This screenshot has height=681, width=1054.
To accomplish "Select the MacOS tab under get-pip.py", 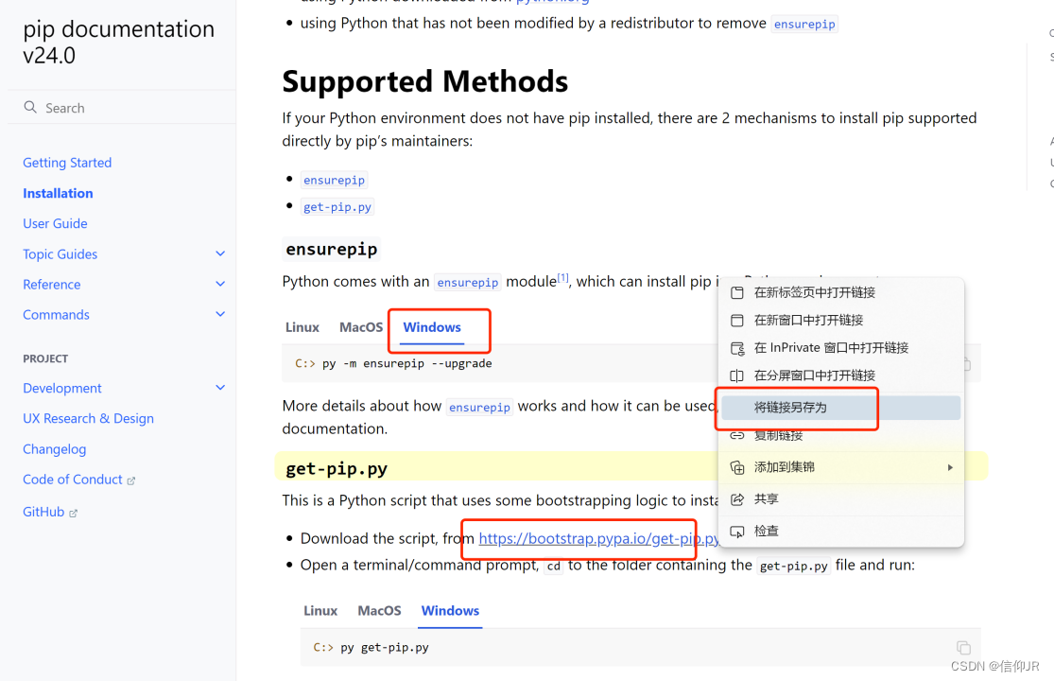I will click(x=379, y=611).
